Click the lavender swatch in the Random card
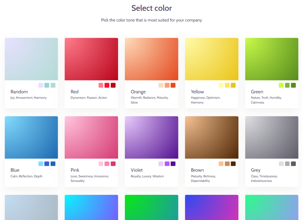Image resolution: width=302 pixels, height=220 pixels. [41, 85]
